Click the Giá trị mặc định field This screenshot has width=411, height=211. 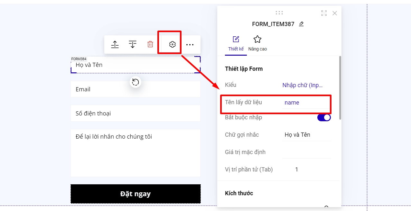306,152
